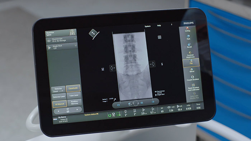Image resolution: width=251 pixels, height=141 pixels.
Task: Select the Mirror image tool
Action: (191, 70)
